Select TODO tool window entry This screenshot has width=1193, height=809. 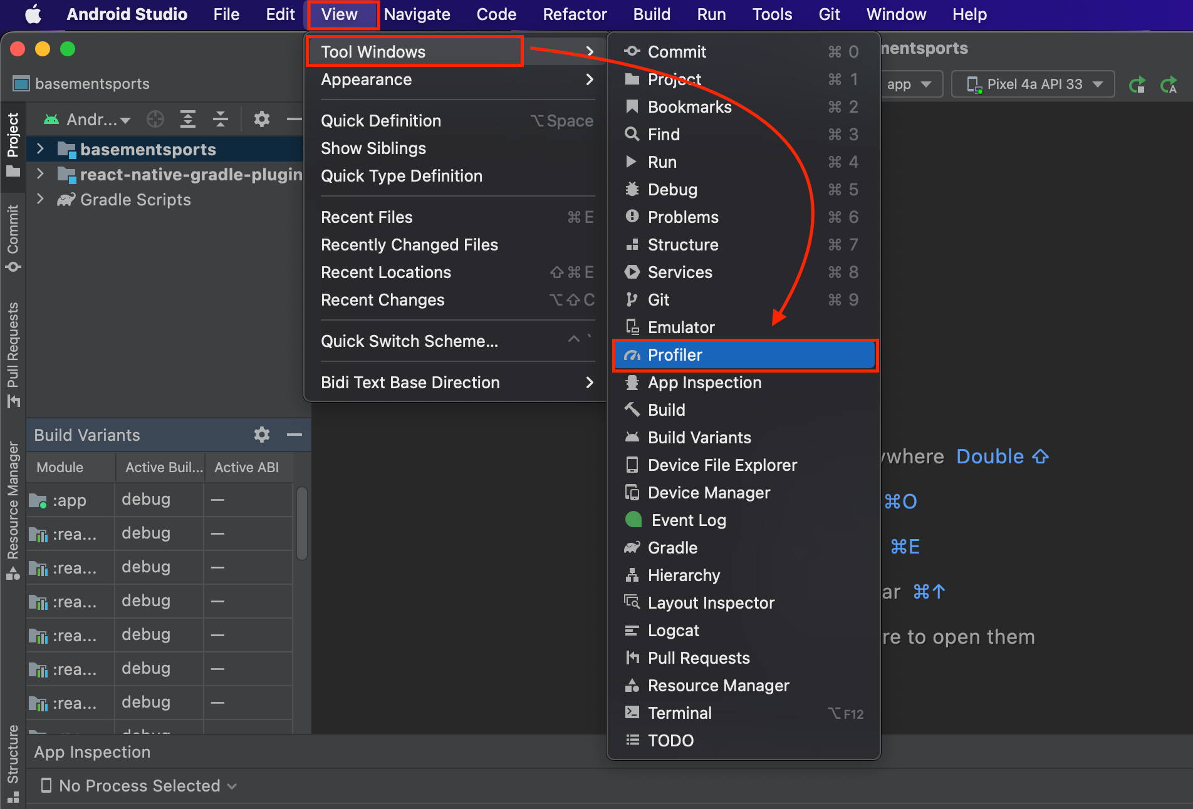tap(744, 740)
